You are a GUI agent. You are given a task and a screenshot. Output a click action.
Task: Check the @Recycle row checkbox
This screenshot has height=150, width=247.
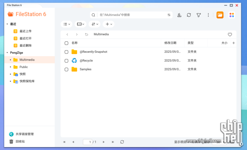click(x=66, y=61)
